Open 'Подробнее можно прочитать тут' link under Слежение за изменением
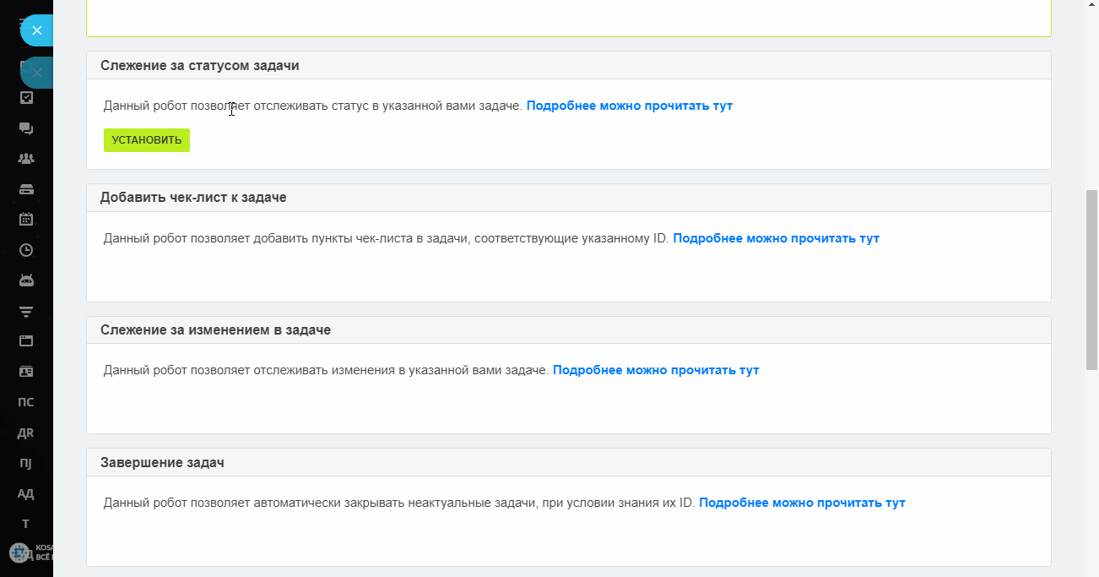Viewport: 1099px width, 577px height. 656,370
